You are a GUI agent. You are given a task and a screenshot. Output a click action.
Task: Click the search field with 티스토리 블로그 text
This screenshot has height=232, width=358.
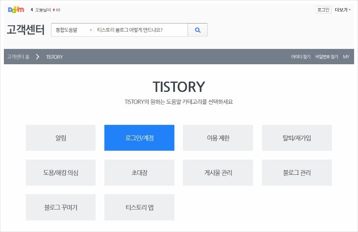pos(140,30)
